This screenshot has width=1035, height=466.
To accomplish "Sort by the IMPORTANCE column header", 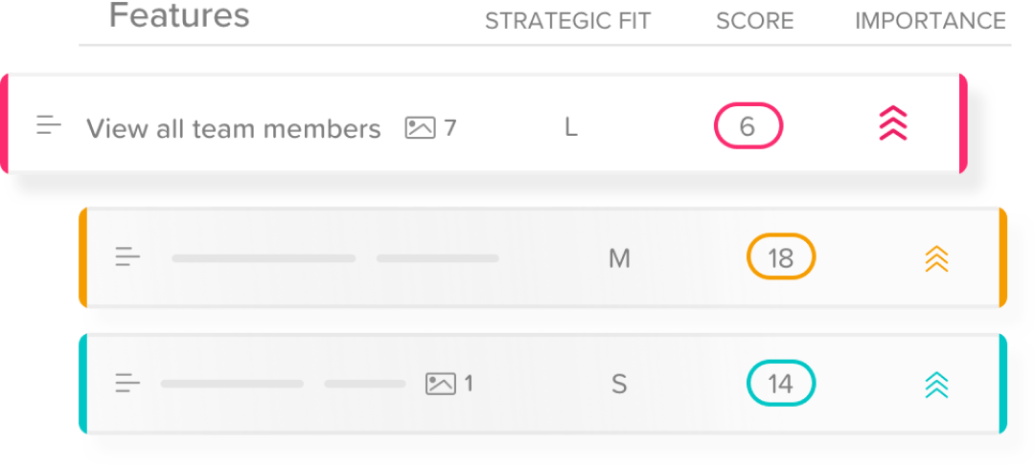I will coord(930,21).
